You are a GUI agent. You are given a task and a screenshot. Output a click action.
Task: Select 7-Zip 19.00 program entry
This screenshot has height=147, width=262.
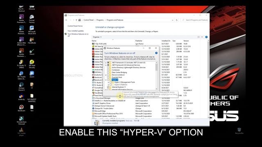[x=99, y=44]
